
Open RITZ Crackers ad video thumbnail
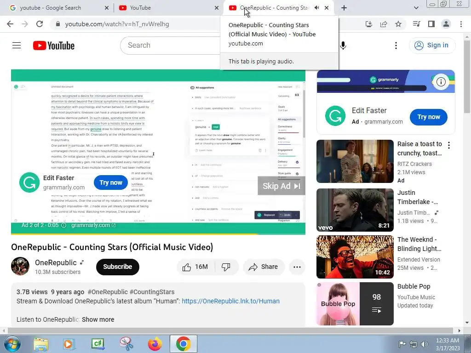pos(355,161)
